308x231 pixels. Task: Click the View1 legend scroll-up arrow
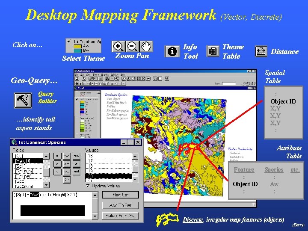[99, 92]
